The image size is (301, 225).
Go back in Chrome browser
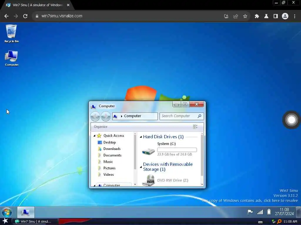6,16
